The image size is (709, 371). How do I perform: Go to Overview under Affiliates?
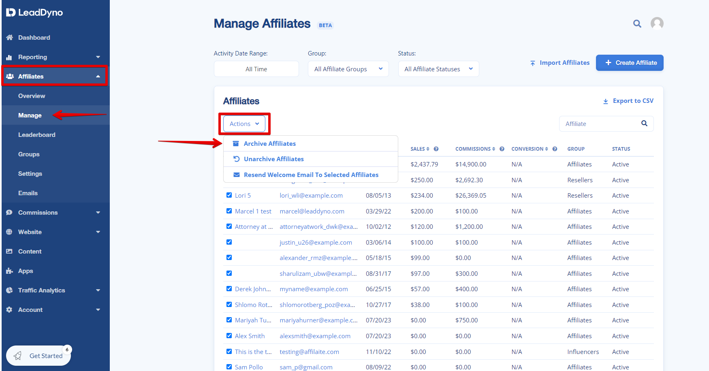click(32, 96)
